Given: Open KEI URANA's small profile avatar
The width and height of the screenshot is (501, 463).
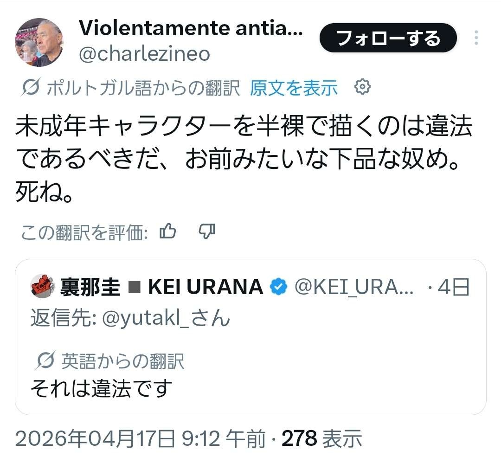Looking at the screenshot, I should [43, 286].
